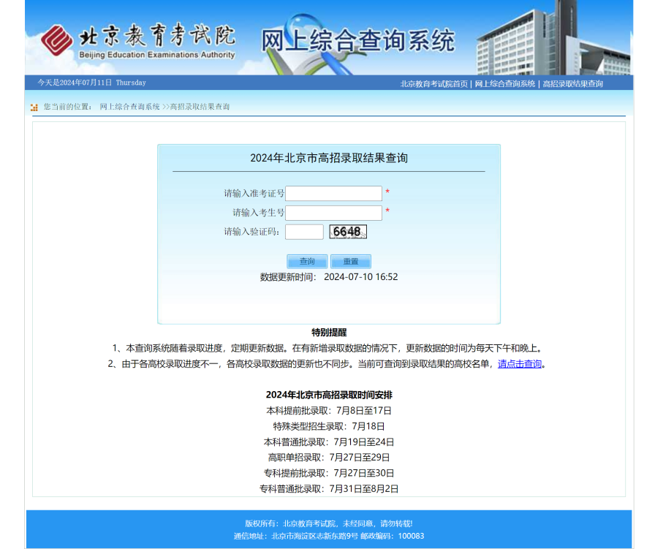
Task: Click the 北京教育考试院 logo icon
Action: pos(56,40)
